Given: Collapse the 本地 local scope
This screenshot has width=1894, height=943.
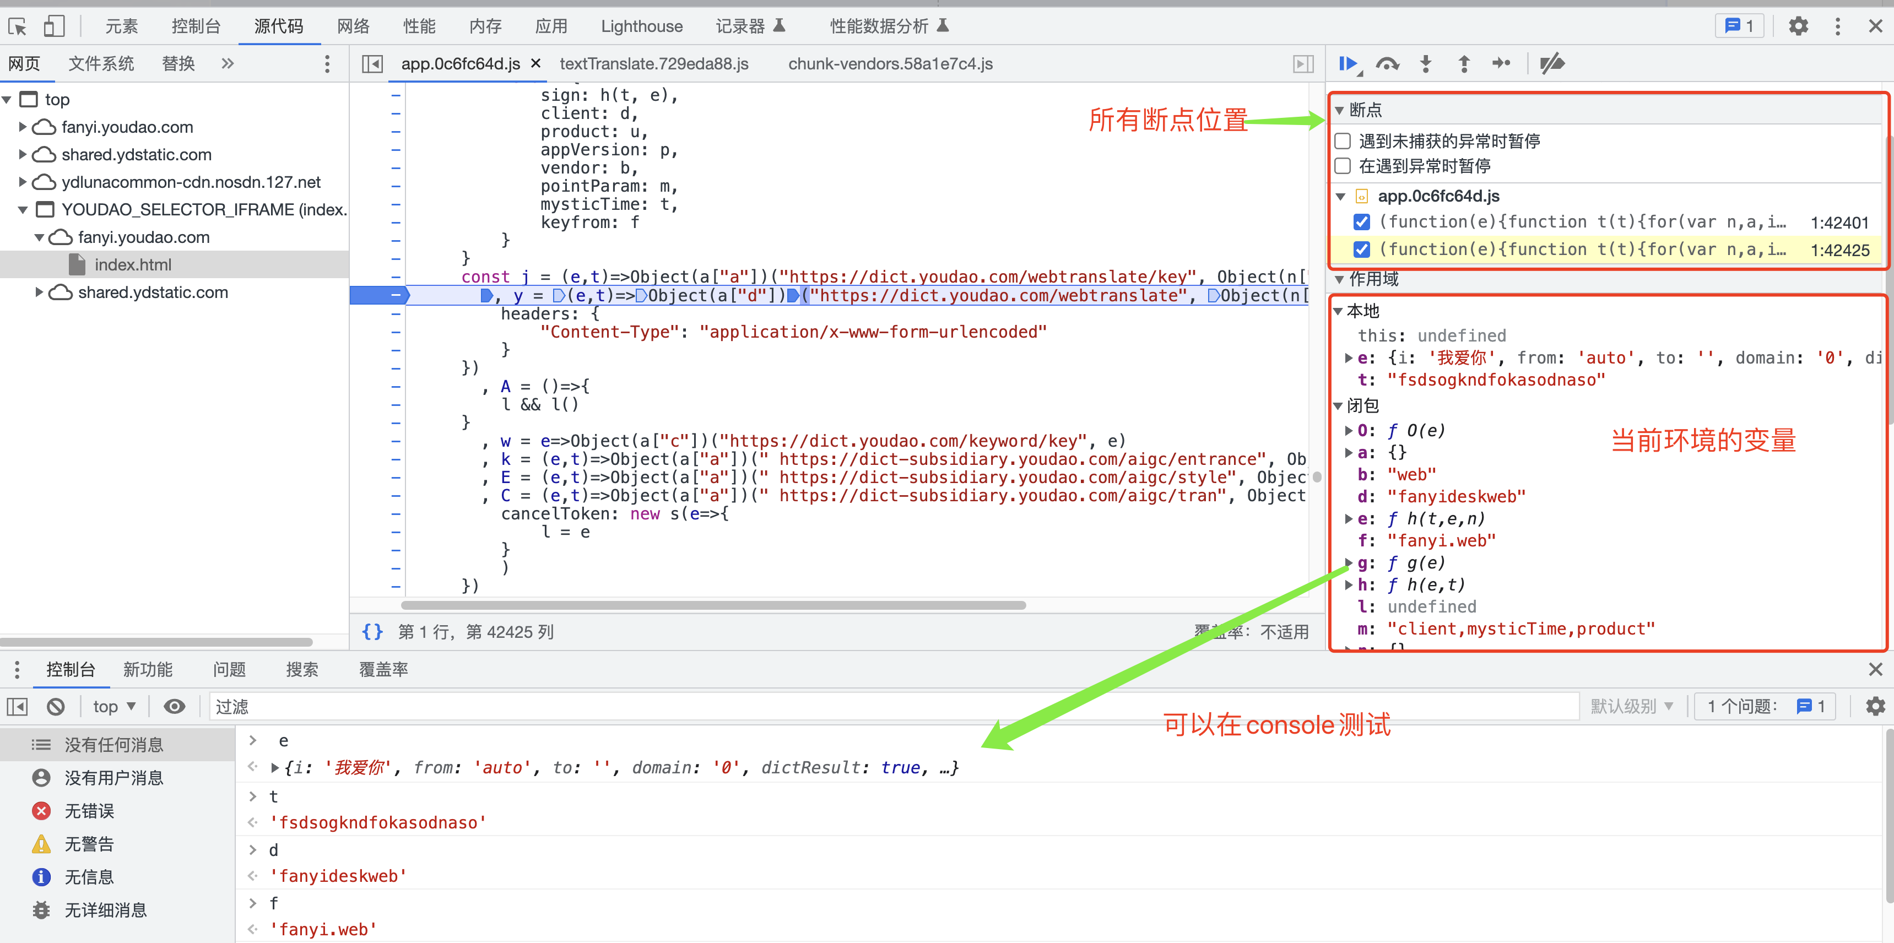Looking at the screenshot, I should coord(1338,312).
